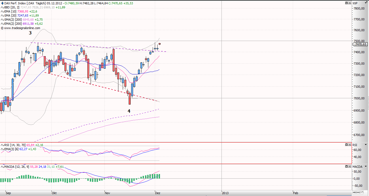Click the expand time axis arrows icon
This screenshot has height=196, width=369.
pyautogui.click(x=358, y=192)
